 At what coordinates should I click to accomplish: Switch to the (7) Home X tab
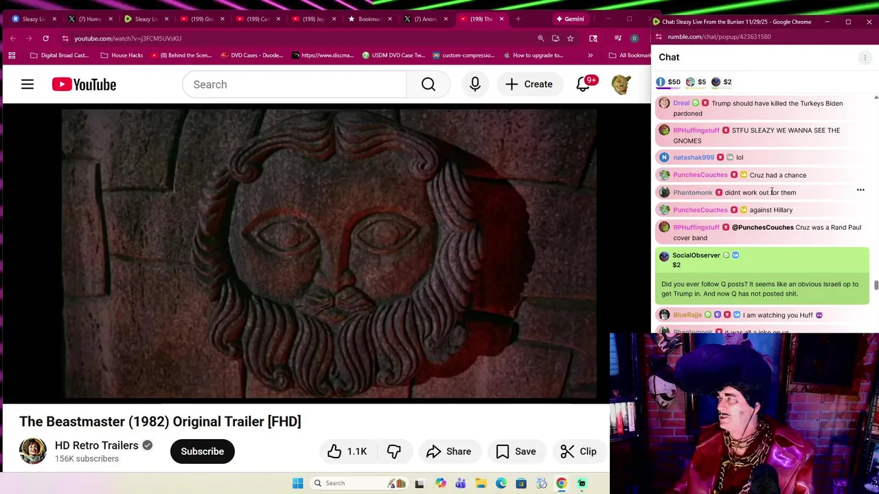click(x=90, y=19)
